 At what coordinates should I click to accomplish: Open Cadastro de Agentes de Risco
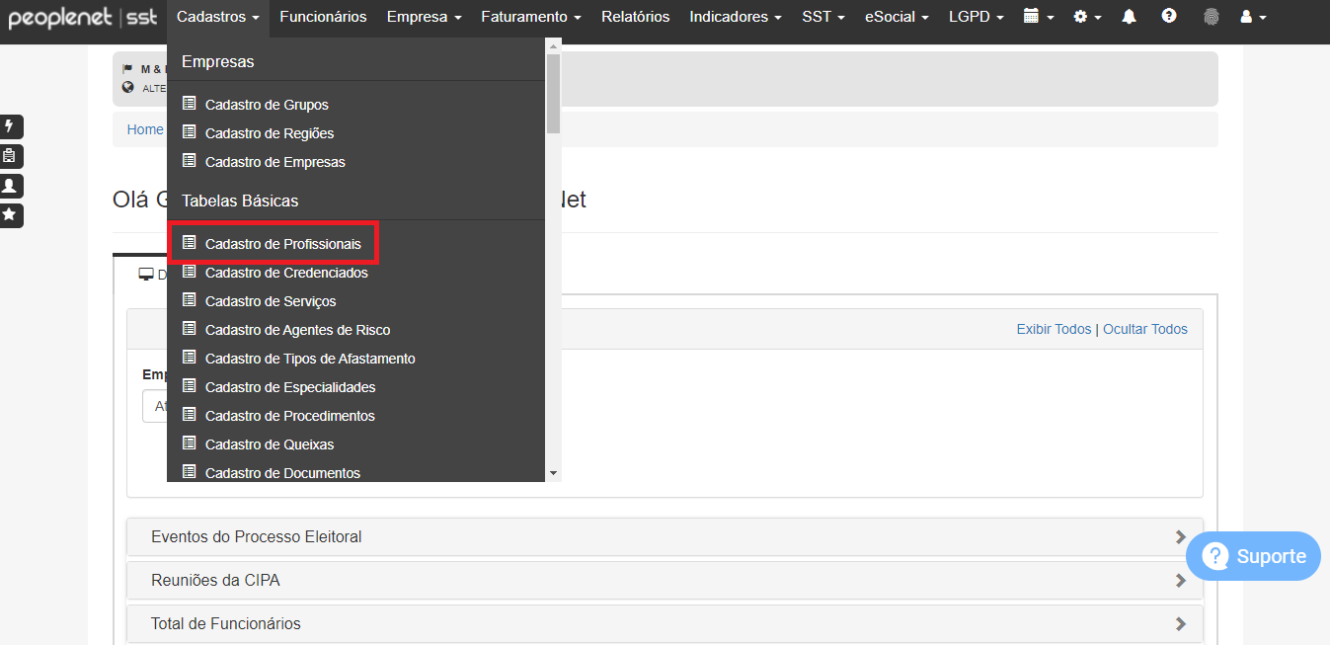296,329
